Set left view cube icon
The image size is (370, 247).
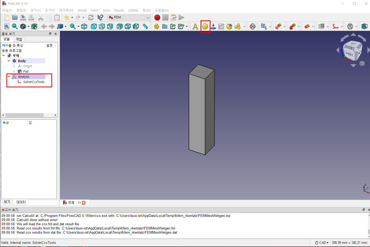tap(136, 26)
